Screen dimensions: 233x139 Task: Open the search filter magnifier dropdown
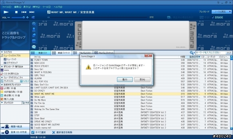192,53
